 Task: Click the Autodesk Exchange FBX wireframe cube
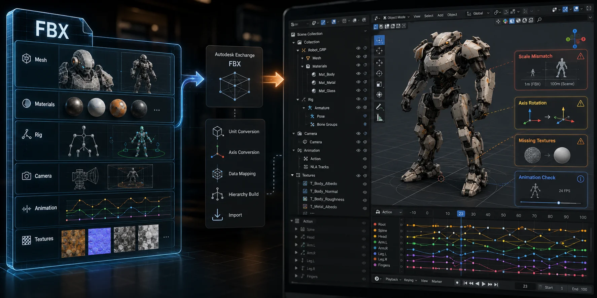[235, 86]
